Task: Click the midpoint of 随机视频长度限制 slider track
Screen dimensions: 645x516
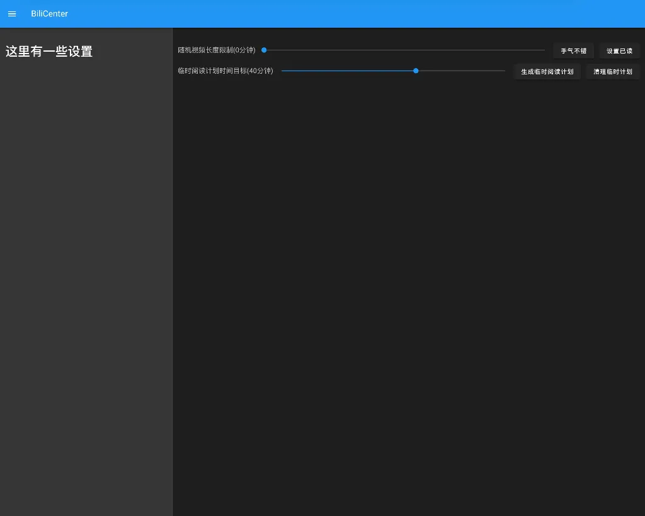Action: point(404,50)
